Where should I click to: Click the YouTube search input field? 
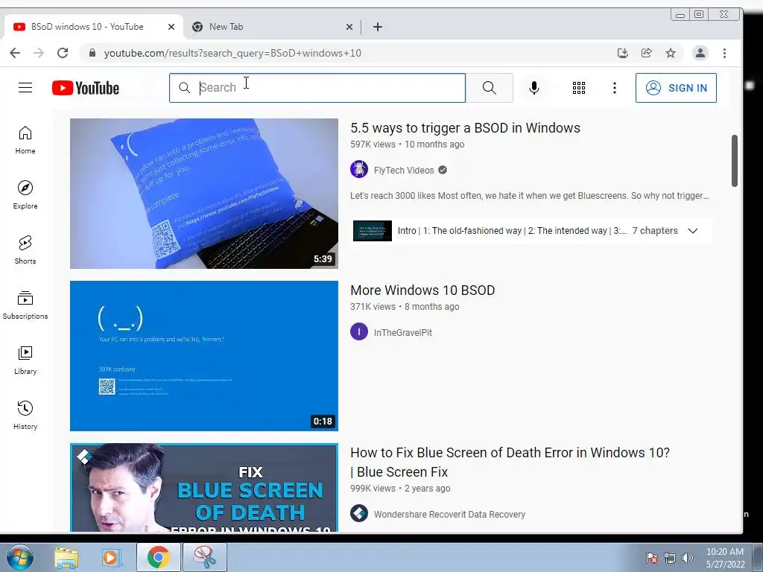[317, 88]
